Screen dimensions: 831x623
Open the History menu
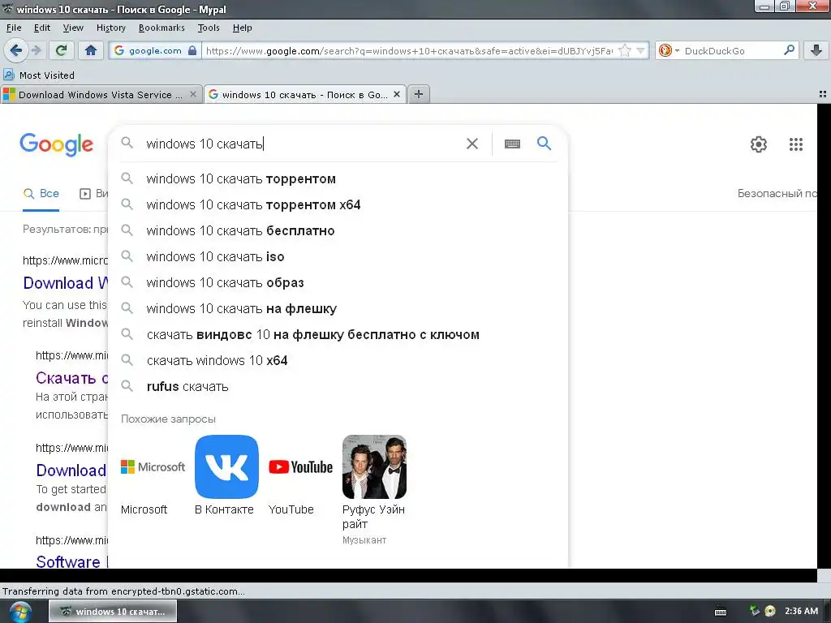point(110,28)
